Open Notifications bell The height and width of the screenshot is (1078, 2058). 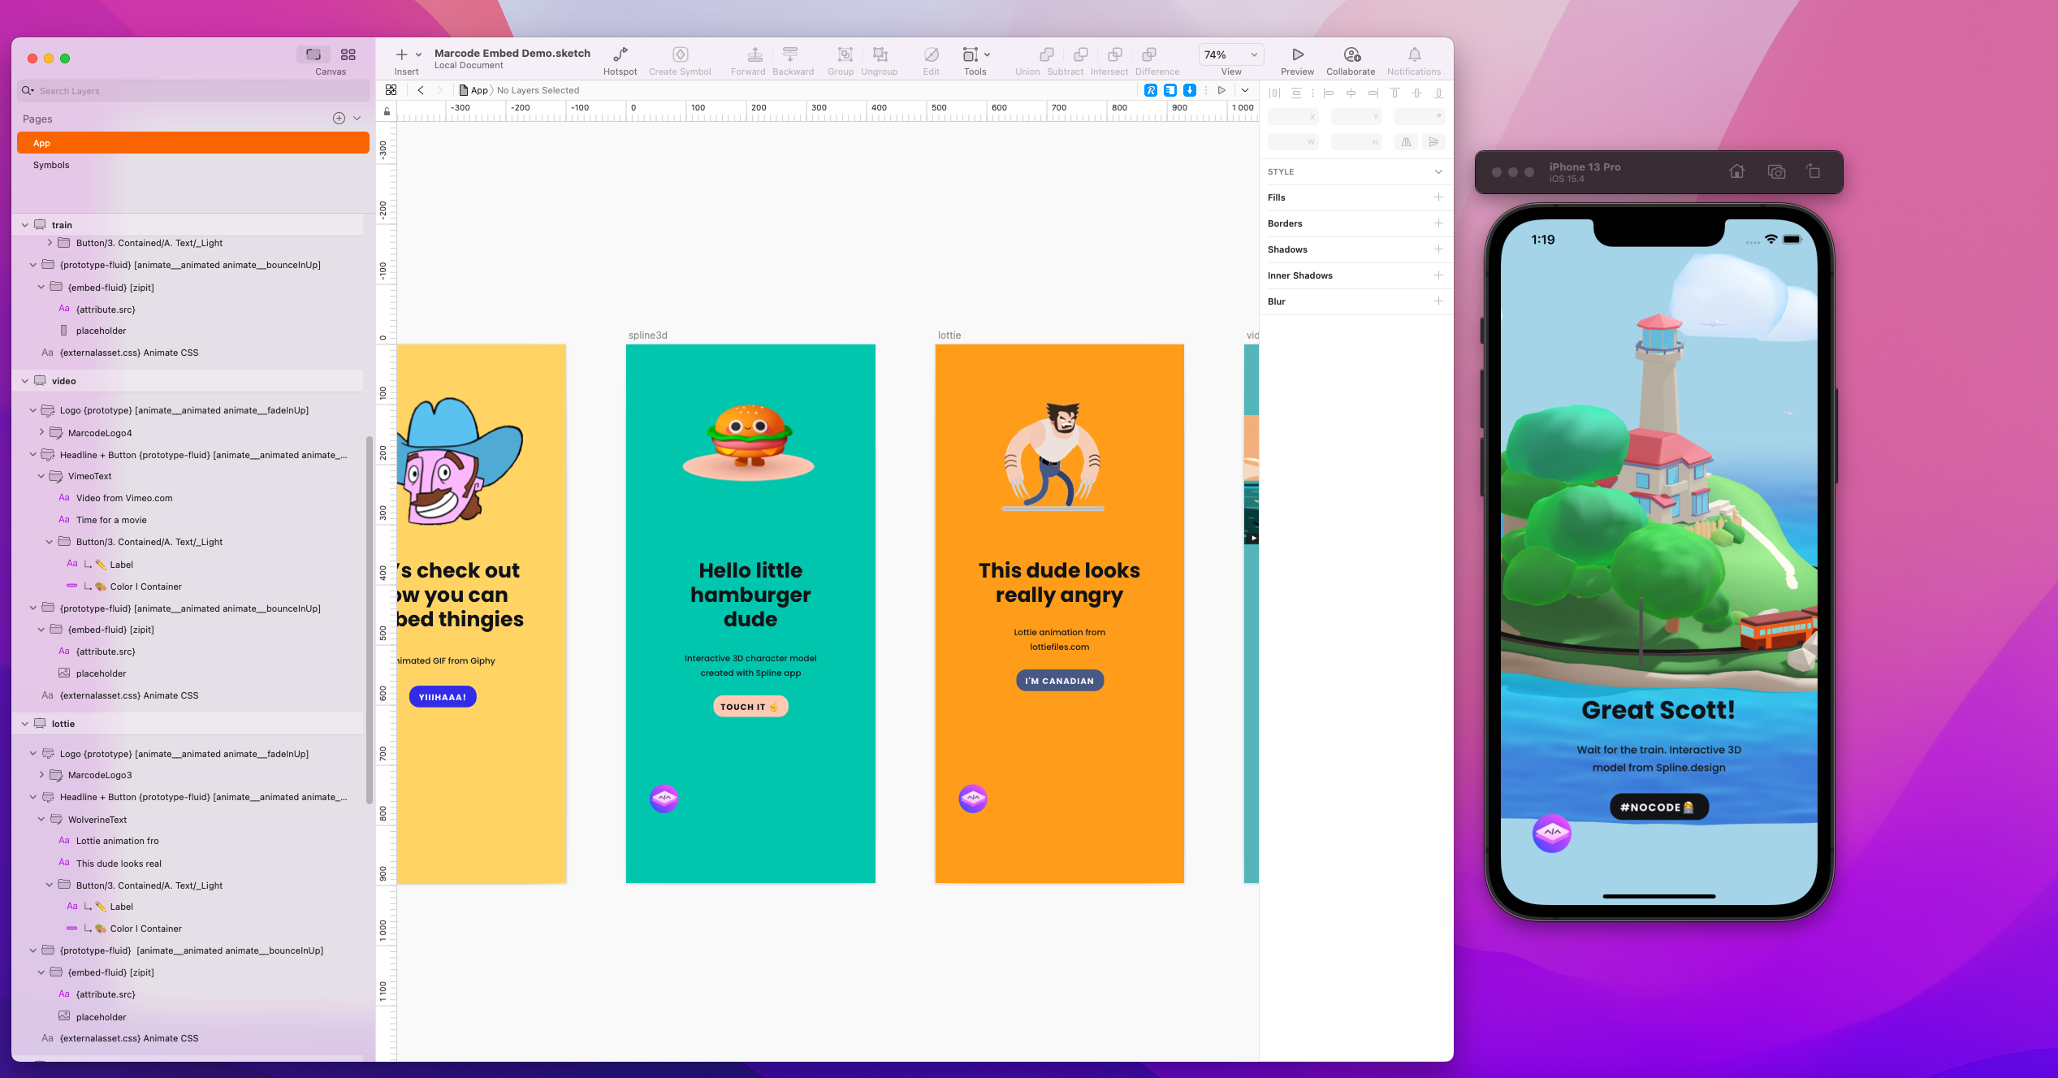(x=1415, y=54)
